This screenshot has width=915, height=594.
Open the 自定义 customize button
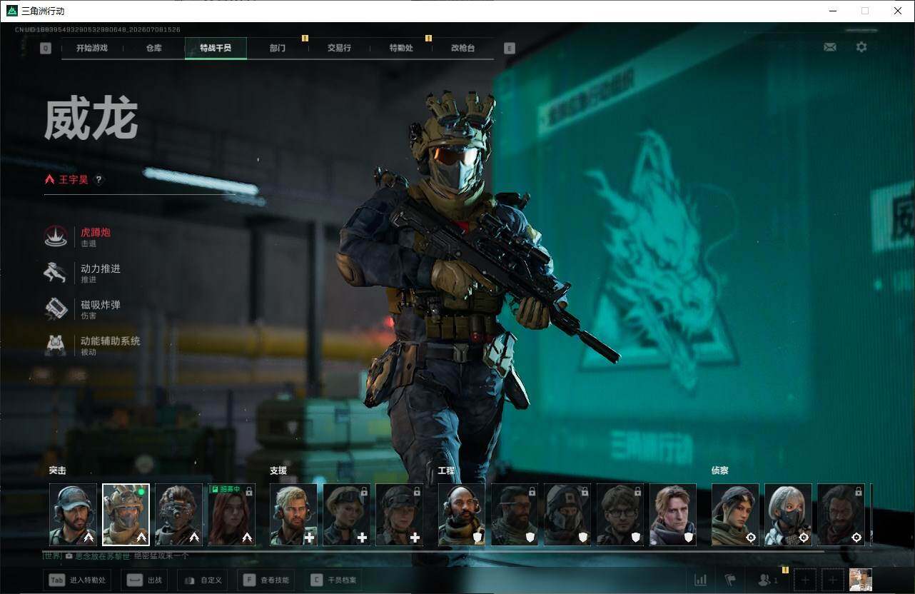(x=203, y=580)
